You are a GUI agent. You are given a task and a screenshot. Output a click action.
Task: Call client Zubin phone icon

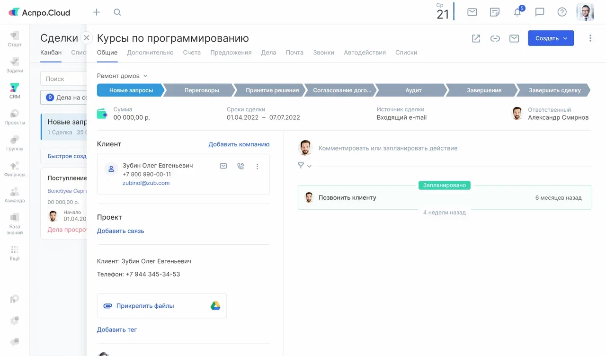pyautogui.click(x=241, y=166)
